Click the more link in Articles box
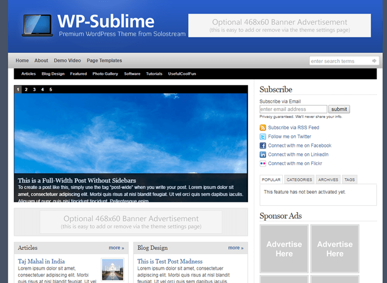This screenshot has height=283, width=387. pyautogui.click(x=116, y=248)
